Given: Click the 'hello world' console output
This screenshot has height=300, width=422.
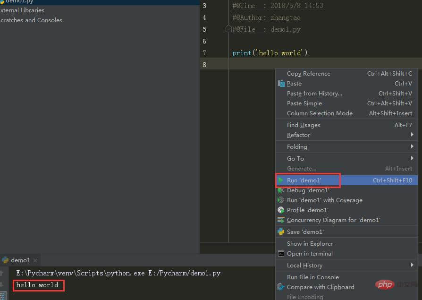Looking at the screenshot, I should point(37,285).
